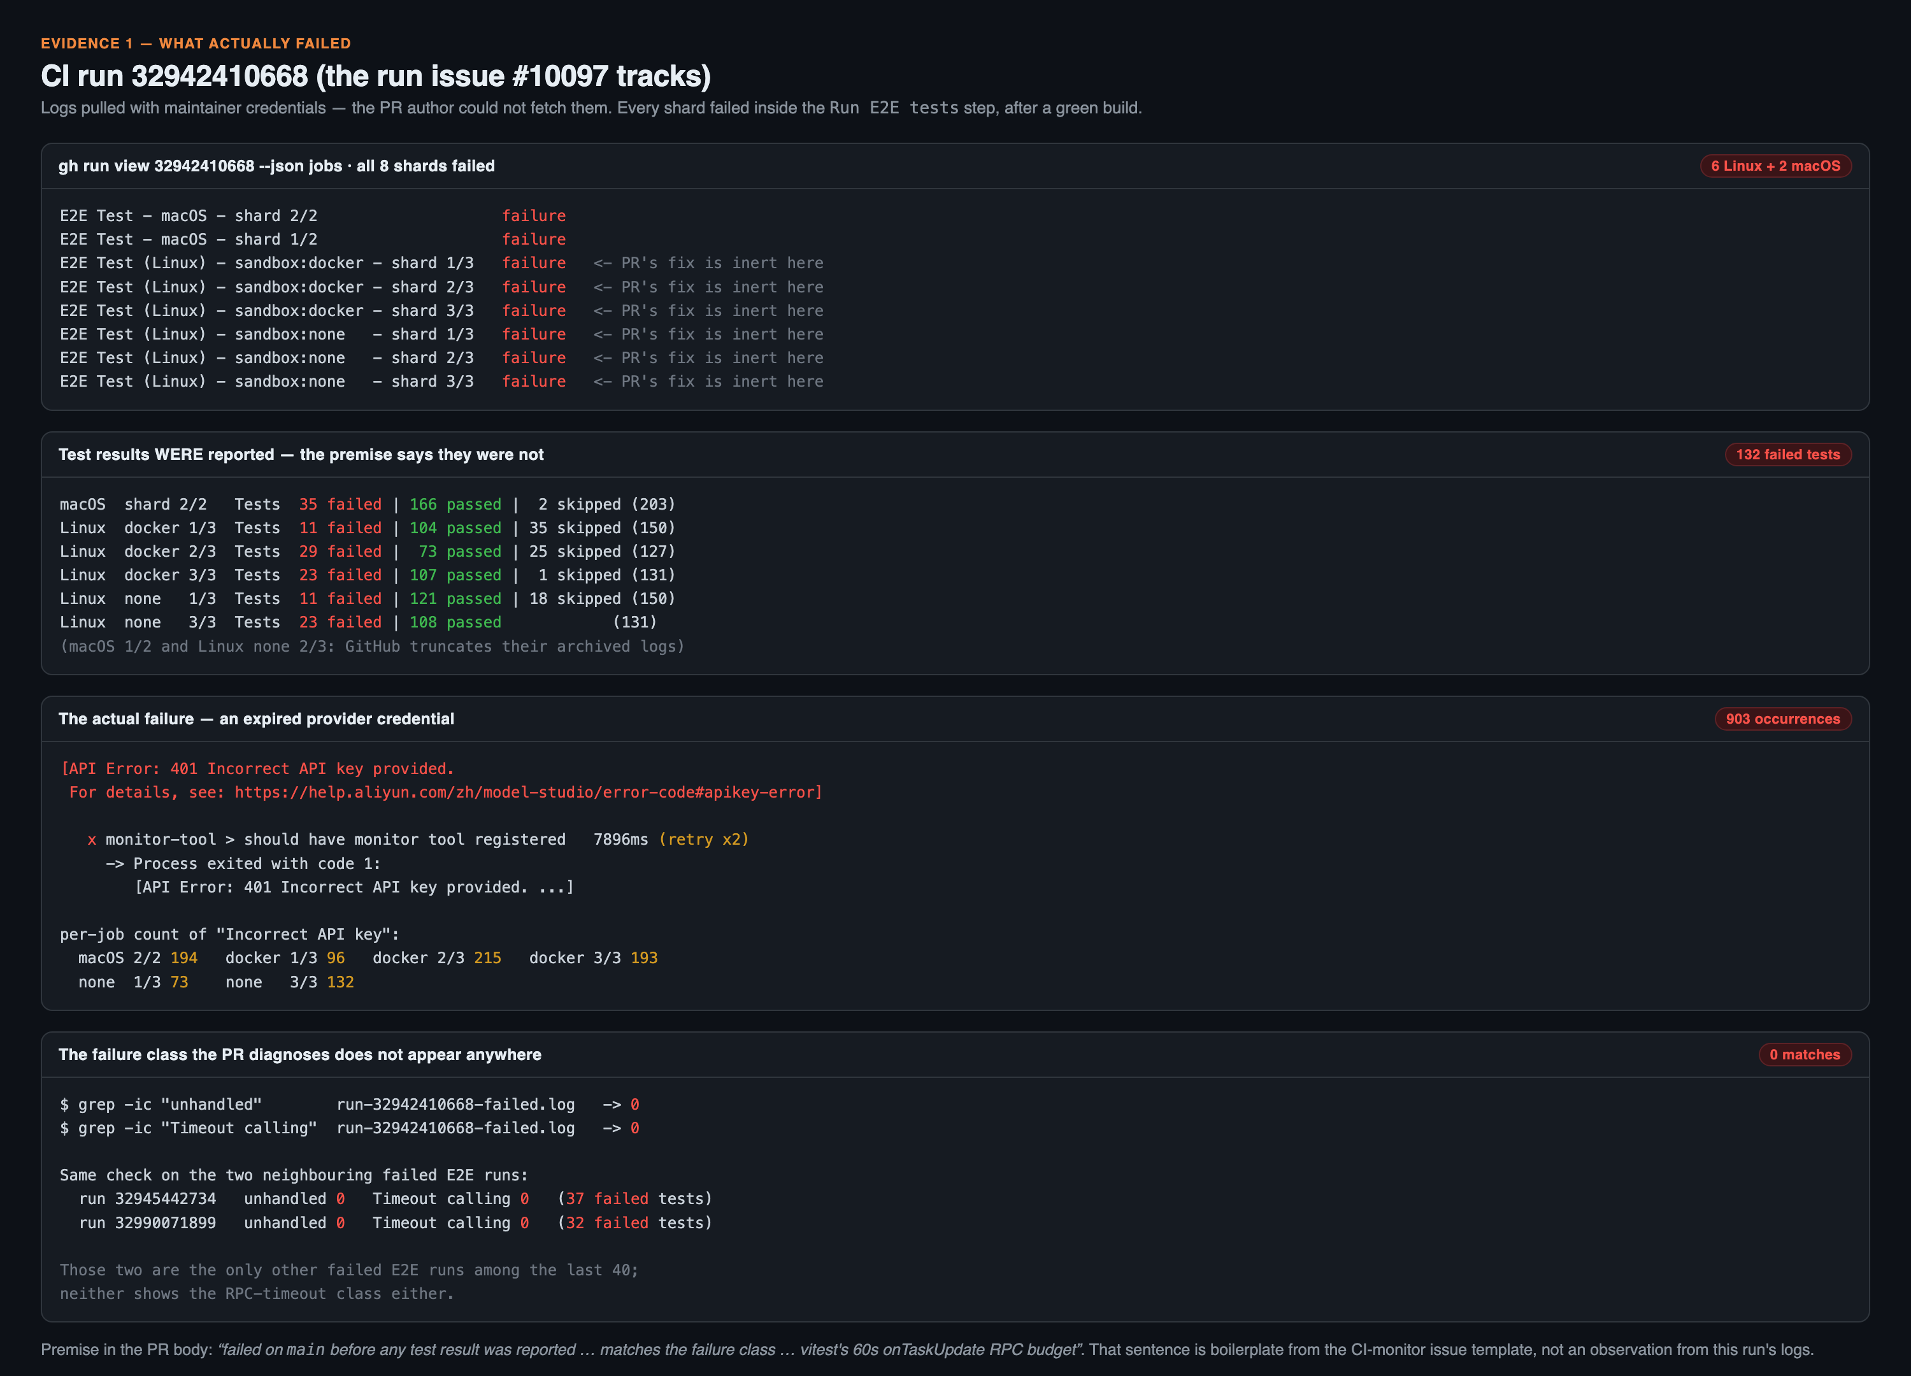Click "166 passed" in the macOS results row

click(455, 504)
